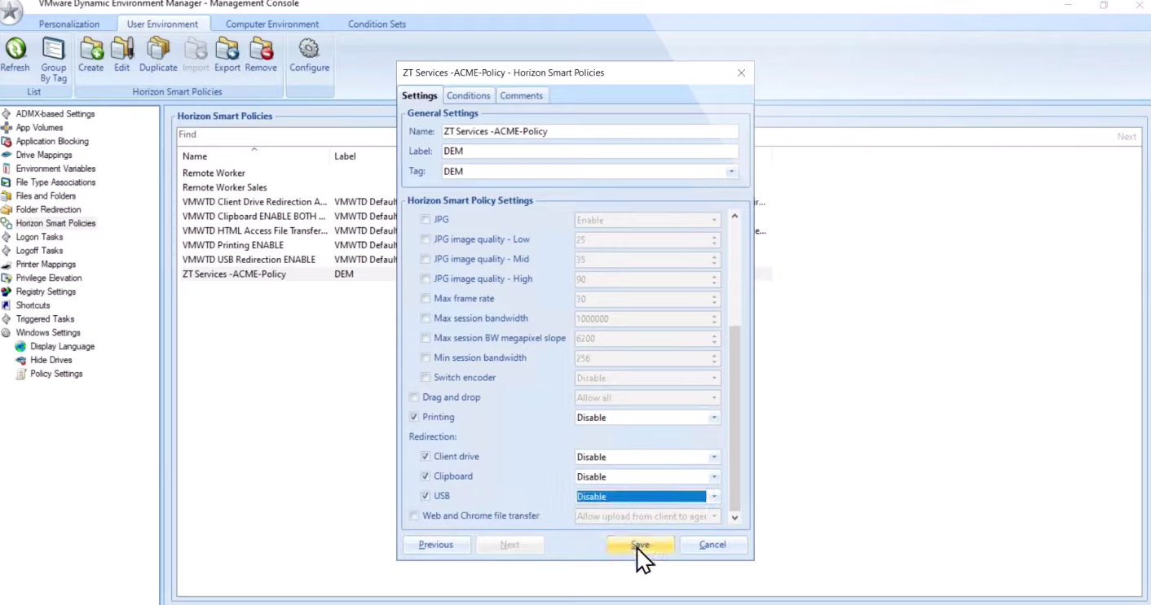This screenshot has height=605, width=1151.
Task: Open Logoff Tasks in sidebar
Action: [39, 251]
